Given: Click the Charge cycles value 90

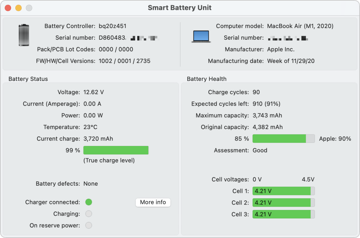Looking at the screenshot, I should (x=256, y=92).
